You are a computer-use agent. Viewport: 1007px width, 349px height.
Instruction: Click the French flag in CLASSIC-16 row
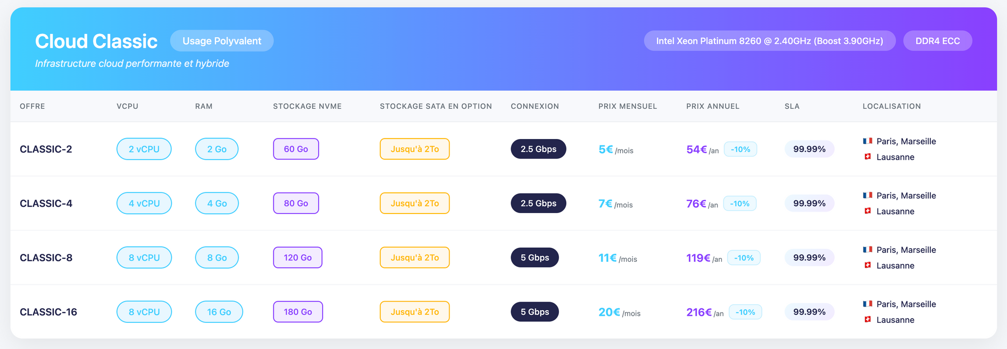[868, 304]
